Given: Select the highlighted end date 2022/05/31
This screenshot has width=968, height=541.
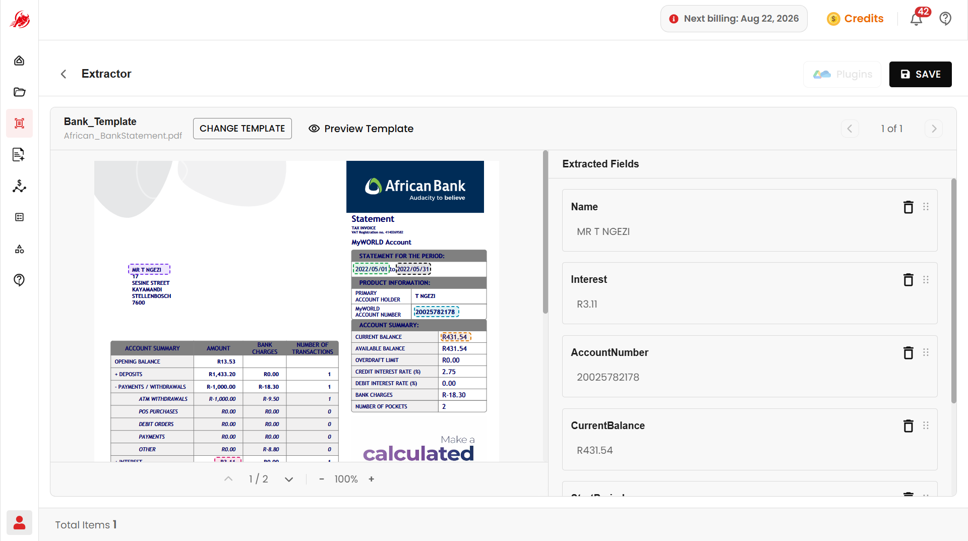Looking at the screenshot, I should 413,269.
